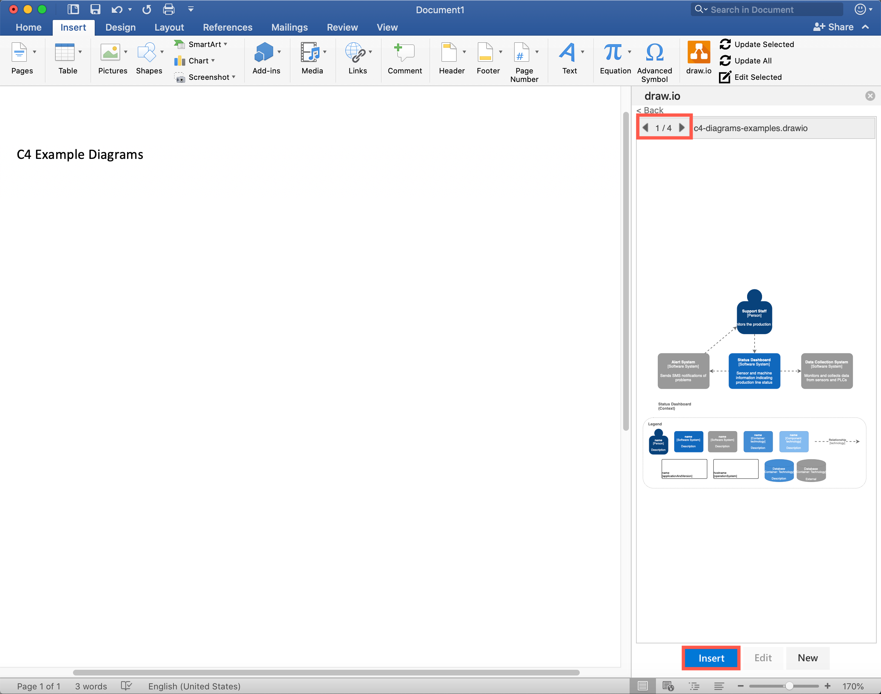881x694 pixels.
Task: Expand the Page Number dropdown
Action: pyautogui.click(x=537, y=52)
